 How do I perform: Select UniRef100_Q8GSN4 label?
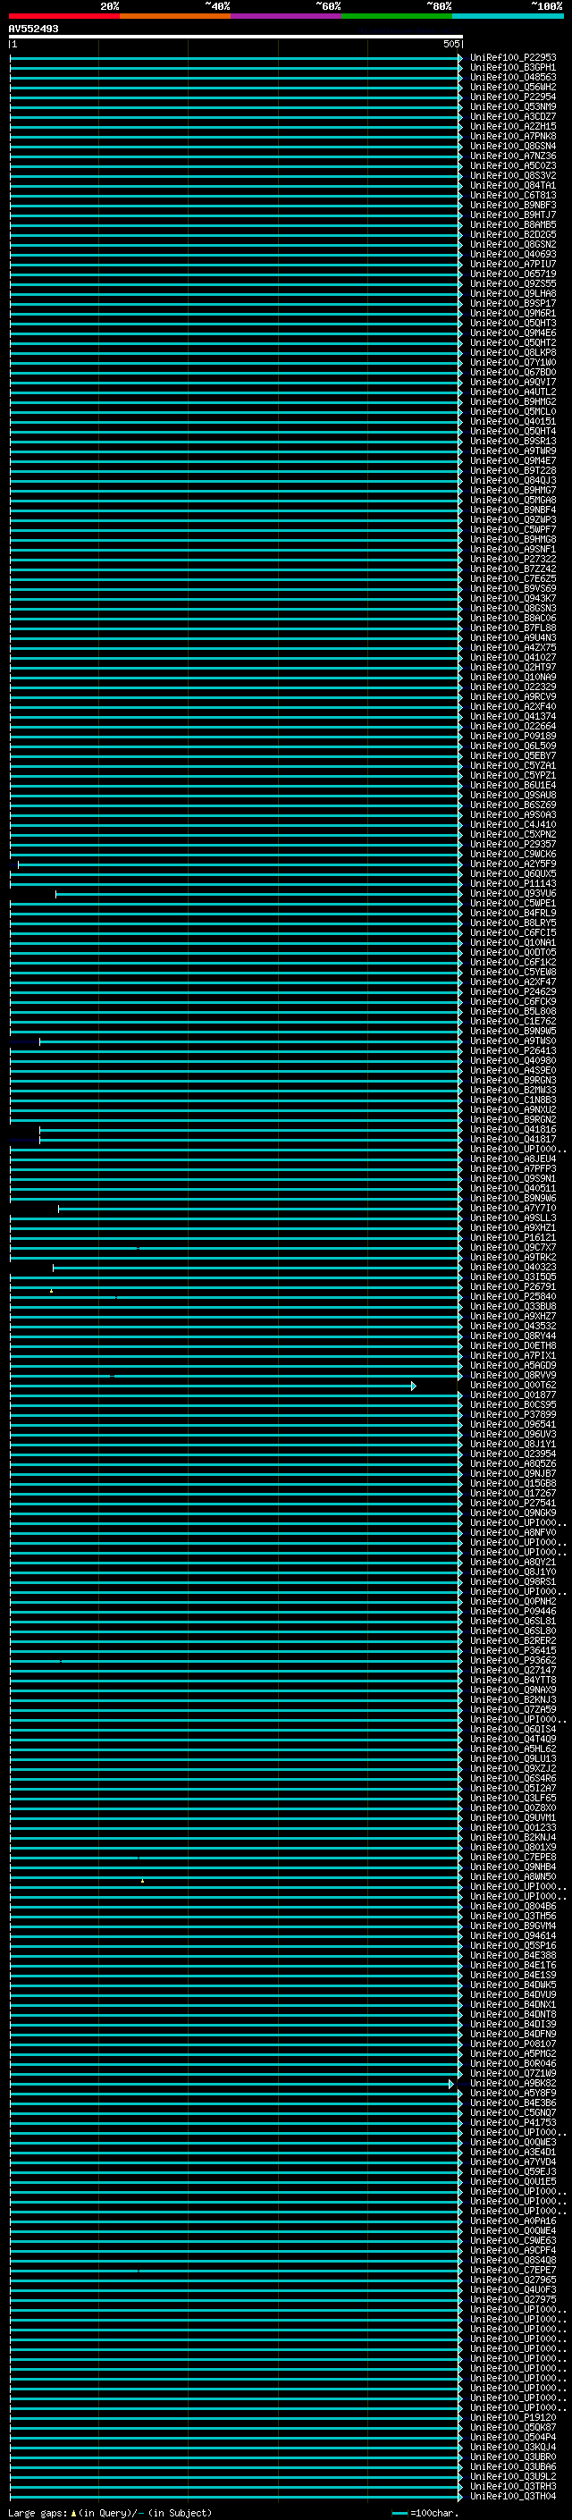512,146
